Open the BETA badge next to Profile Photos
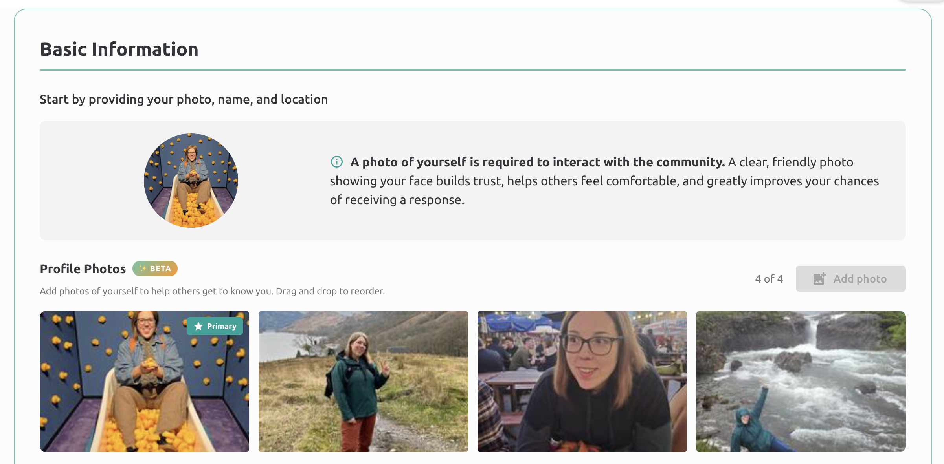The width and height of the screenshot is (944, 464). pos(155,269)
